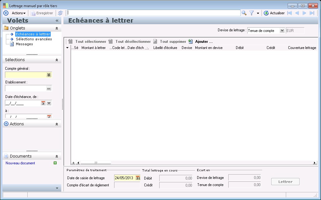Click Tout désélectionner button
This screenshot has height=200, width=321.
(130, 42)
